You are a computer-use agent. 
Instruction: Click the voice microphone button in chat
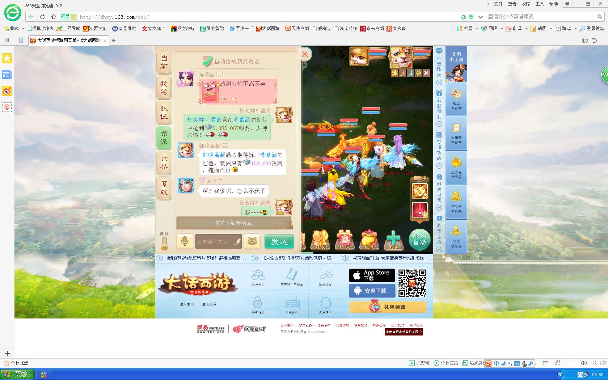pyautogui.click(x=185, y=241)
